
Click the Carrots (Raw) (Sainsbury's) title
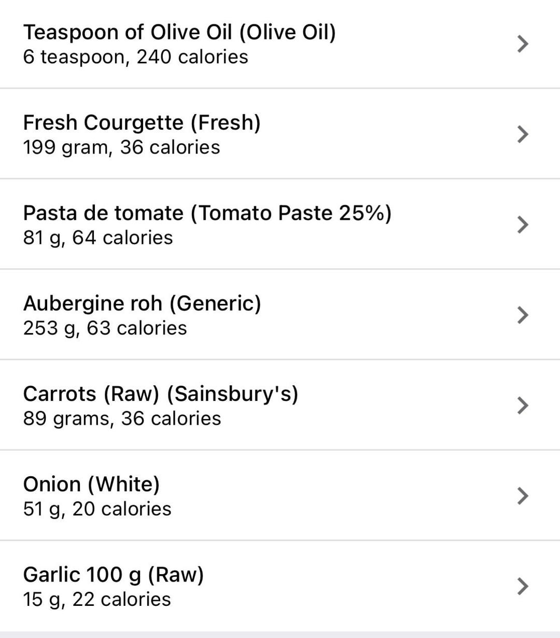161,394
